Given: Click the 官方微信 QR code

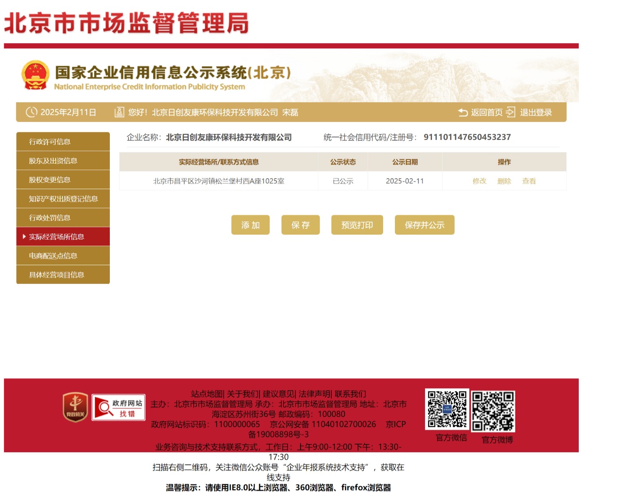Looking at the screenshot, I should 447,409.
